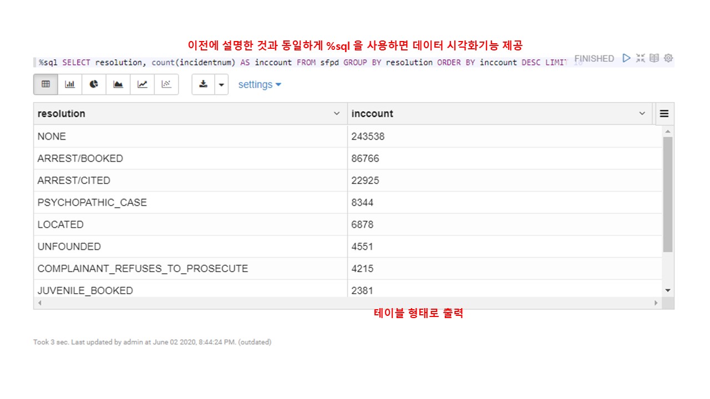Click the vertical scrollbar up arrow
Image resolution: width=710 pixels, height=399 pixels.
(x=668, y=131)
